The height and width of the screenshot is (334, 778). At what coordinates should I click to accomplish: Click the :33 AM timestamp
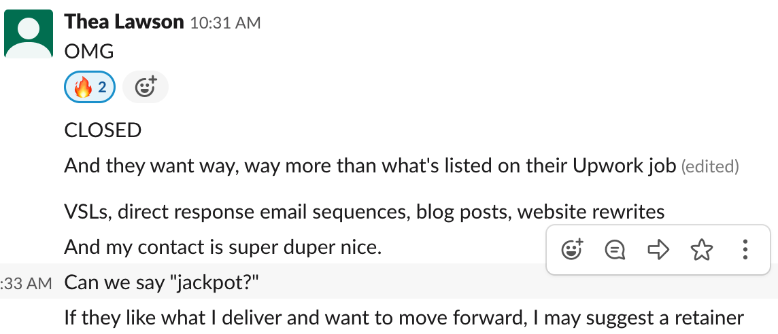tap(26, 283)
